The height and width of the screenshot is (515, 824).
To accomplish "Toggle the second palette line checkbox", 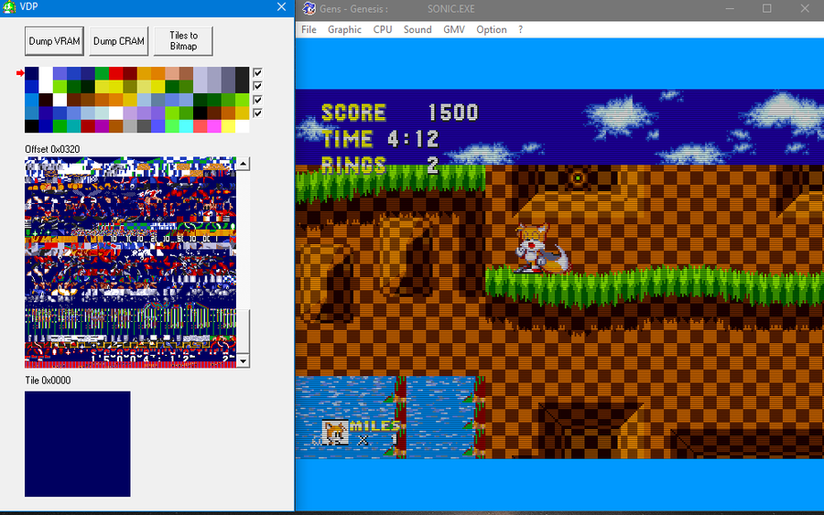I will click(257, 86).
